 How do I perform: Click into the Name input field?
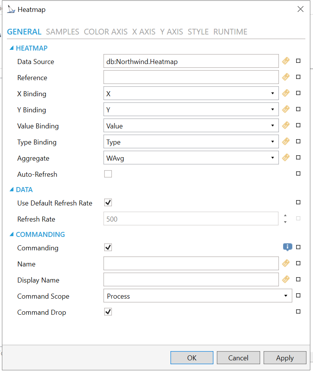tap(191, 263)
